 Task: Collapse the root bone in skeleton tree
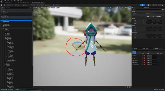pyautogui.click(x=1, y=11)
